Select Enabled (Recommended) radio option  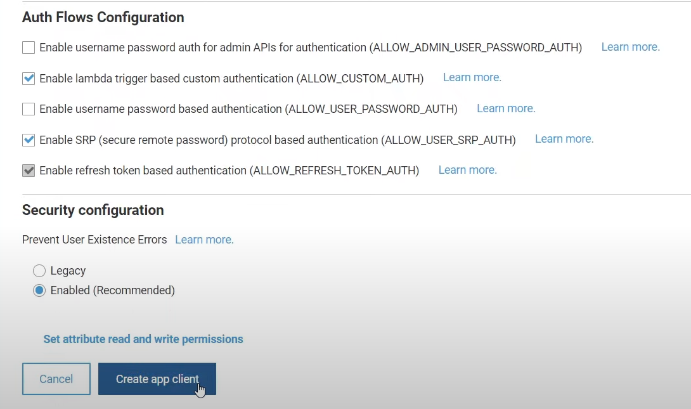(x=39, y=290)
